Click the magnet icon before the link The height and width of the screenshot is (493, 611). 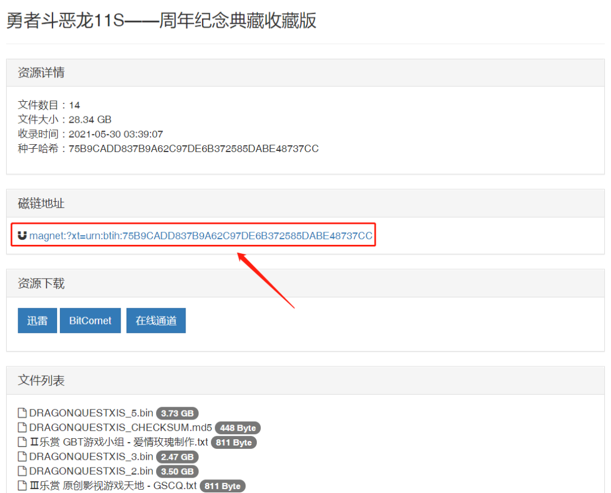22,235
